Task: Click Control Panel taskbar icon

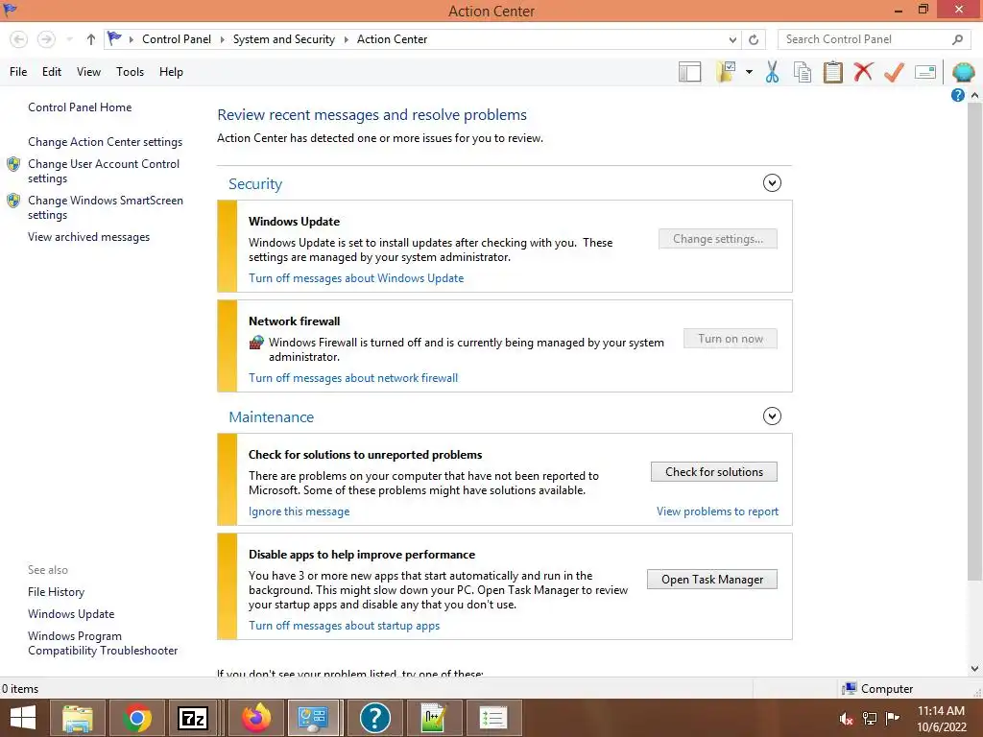Action: (314, 718)
